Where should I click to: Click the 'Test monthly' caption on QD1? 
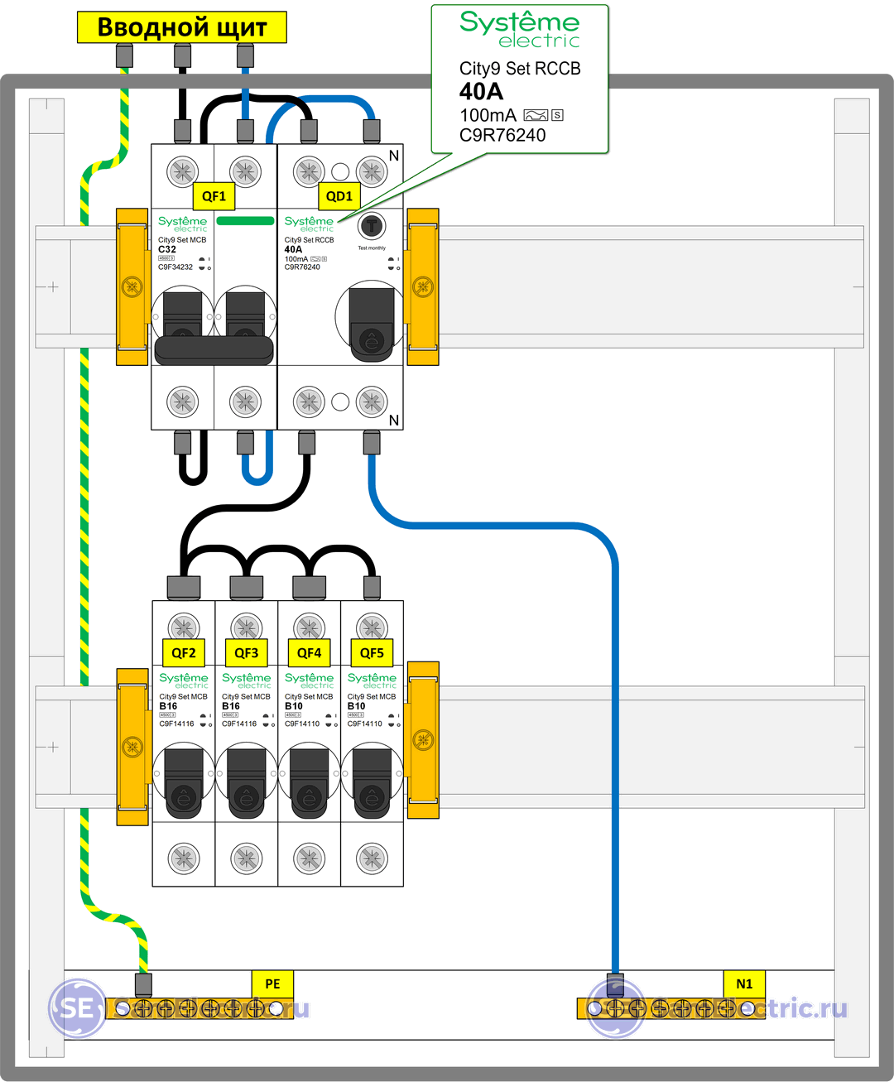point(372,248)
